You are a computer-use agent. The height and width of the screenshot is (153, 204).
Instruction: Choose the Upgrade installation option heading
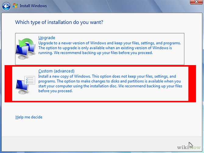click(47, 38)
